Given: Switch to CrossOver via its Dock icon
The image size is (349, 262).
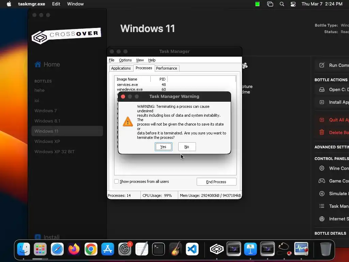Looking at the screenshot, I should coord(217,249).
